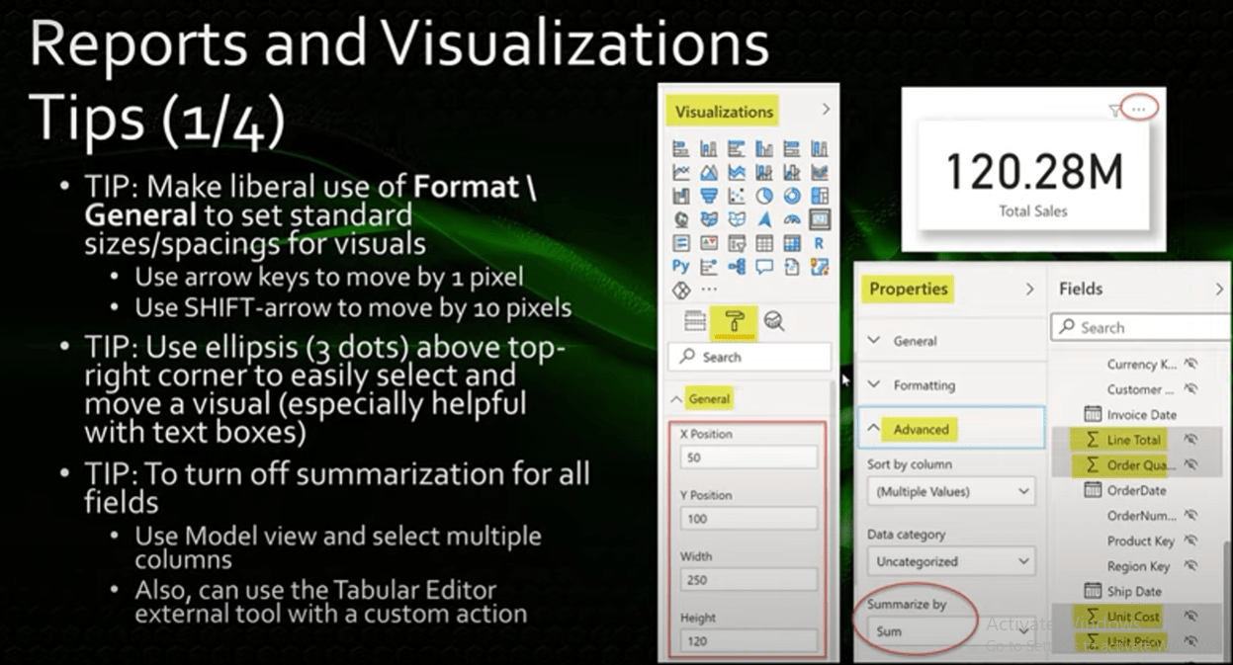Toggle visibility of Unit Cost field
Viewport: 1233px width, 665px height.
coord(1190,617)
